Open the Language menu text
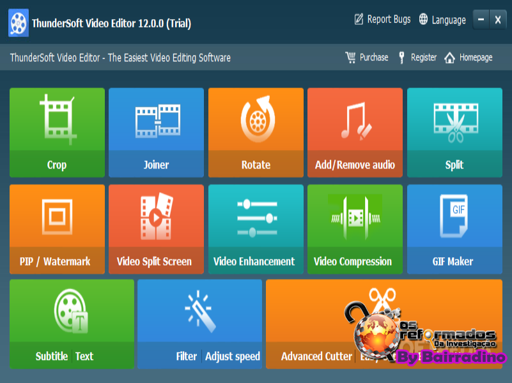Screen dimensions: 512x383 coord(449,20)
